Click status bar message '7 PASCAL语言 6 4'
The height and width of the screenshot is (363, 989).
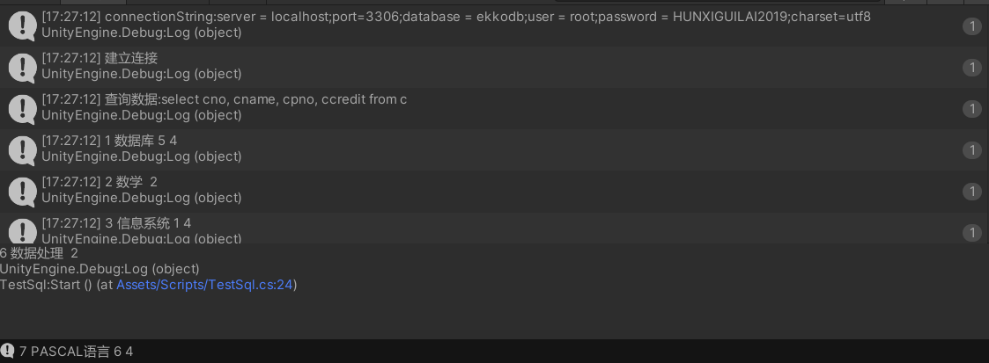(x=76, y=352)
